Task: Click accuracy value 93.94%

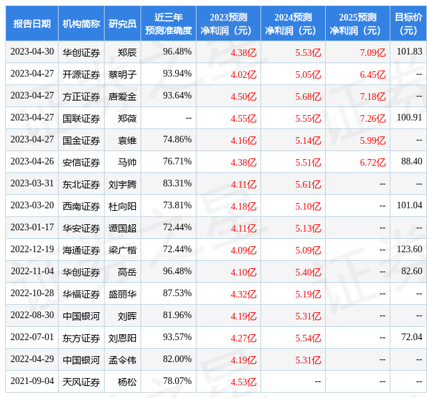Action: [177, 73]
